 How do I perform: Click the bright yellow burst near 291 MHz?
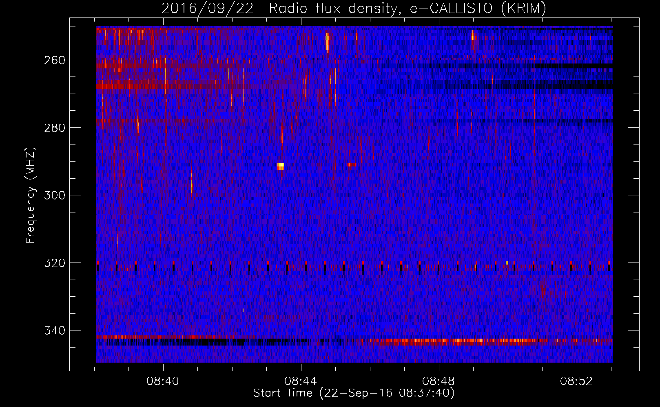[280, 166]
